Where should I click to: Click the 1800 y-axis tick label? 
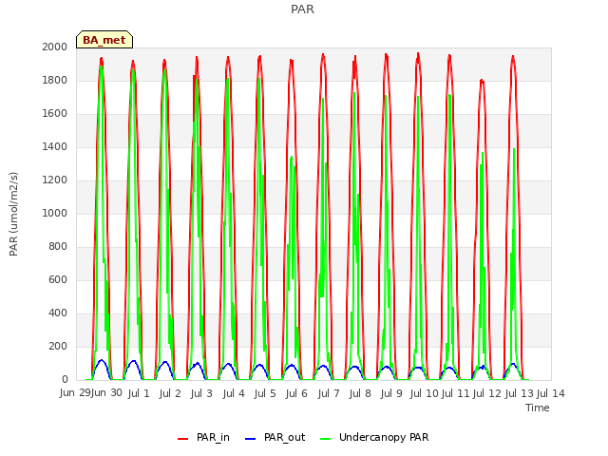(55, 80)
